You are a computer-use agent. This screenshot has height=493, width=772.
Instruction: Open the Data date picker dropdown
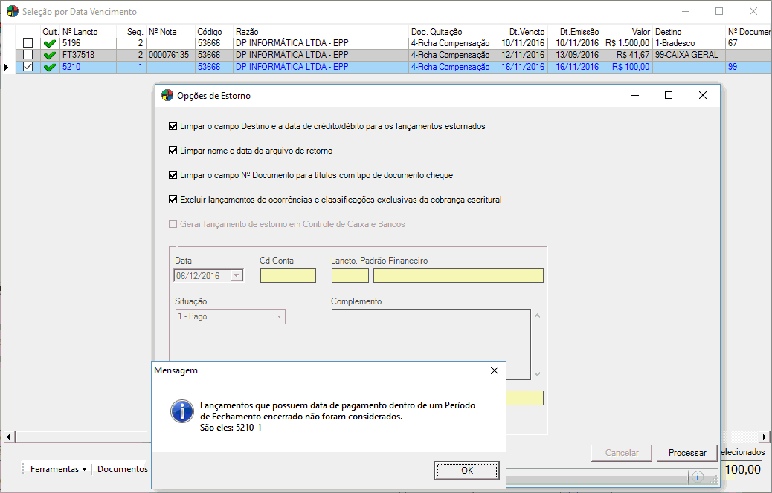[237, 276]
